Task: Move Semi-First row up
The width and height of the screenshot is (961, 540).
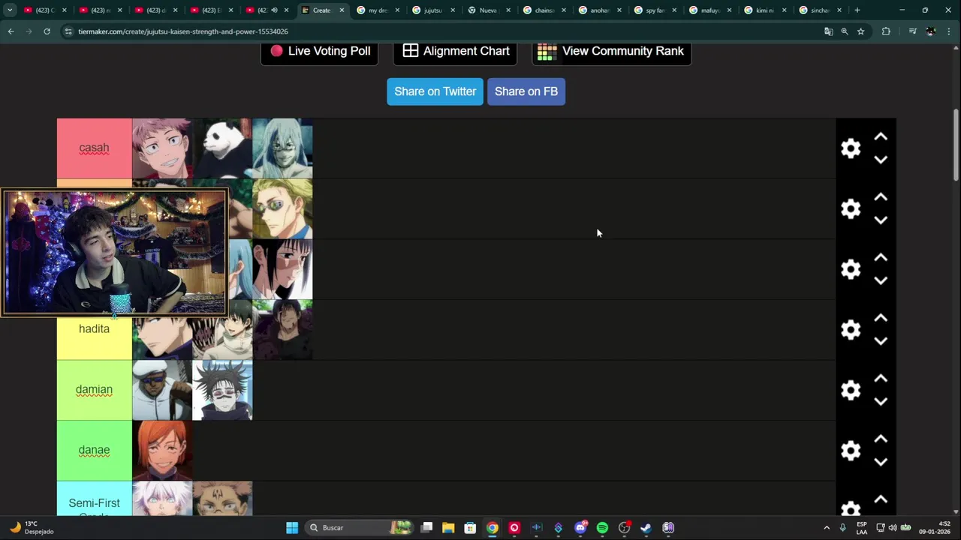Action: point(881,499)
